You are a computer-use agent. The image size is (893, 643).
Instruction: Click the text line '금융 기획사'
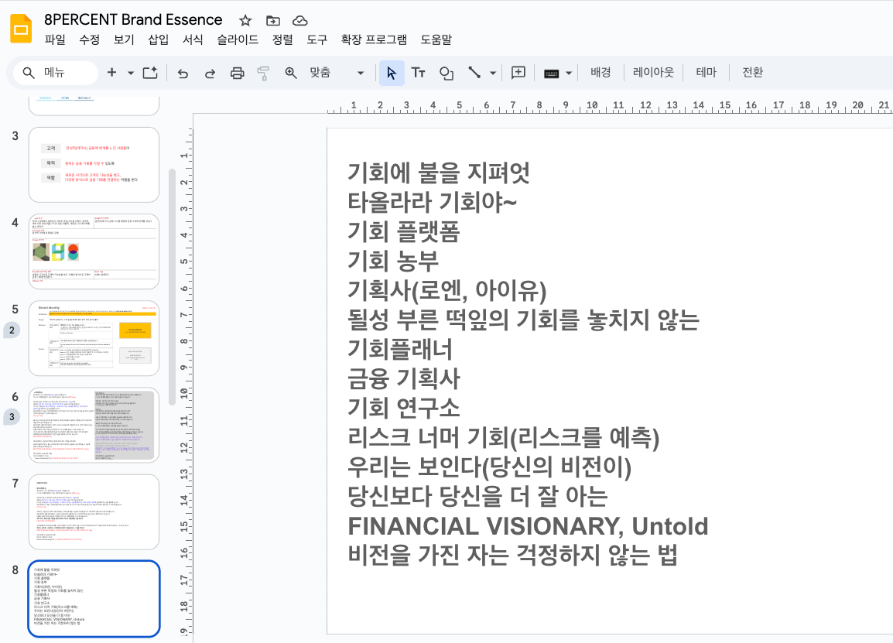click(x=404, y=378)
